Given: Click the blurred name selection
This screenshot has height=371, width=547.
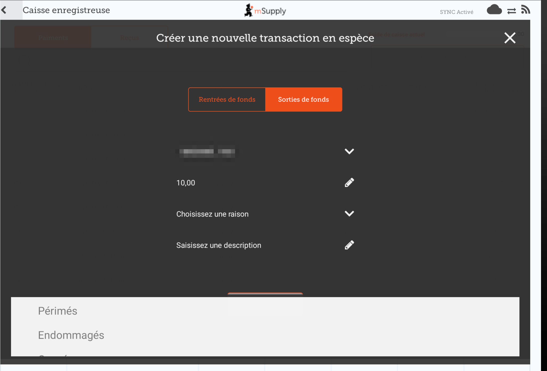Looking at the screenshot, I should pyautogui.click(x=207, y=151).
